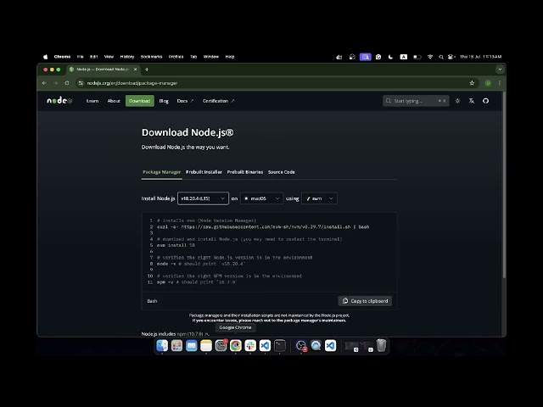Screen dimensions: 543x407
Task: Click the Chrome address bar URL
Action: [x=132, y=83]
